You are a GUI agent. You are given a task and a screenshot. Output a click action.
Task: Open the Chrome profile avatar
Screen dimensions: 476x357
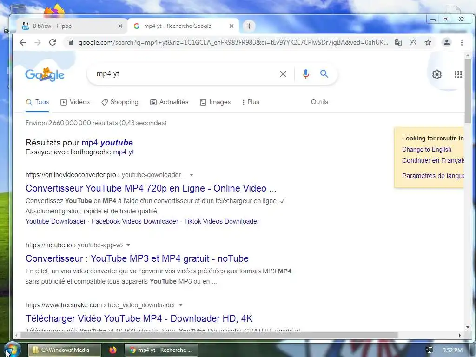point(447,42)
